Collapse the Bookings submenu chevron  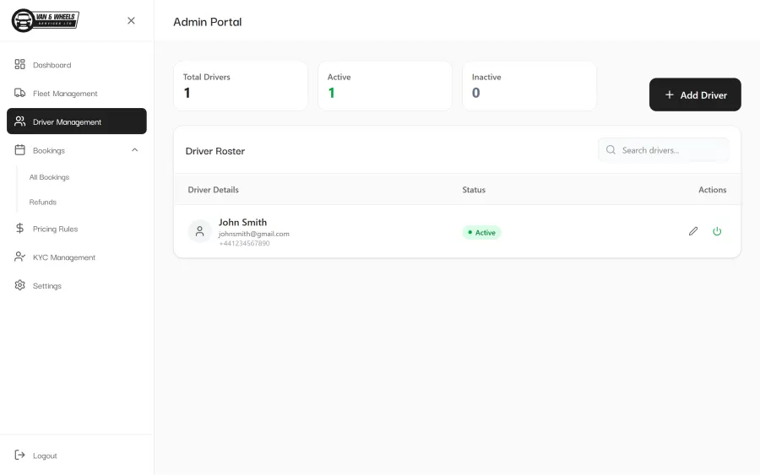coord(135,150)
